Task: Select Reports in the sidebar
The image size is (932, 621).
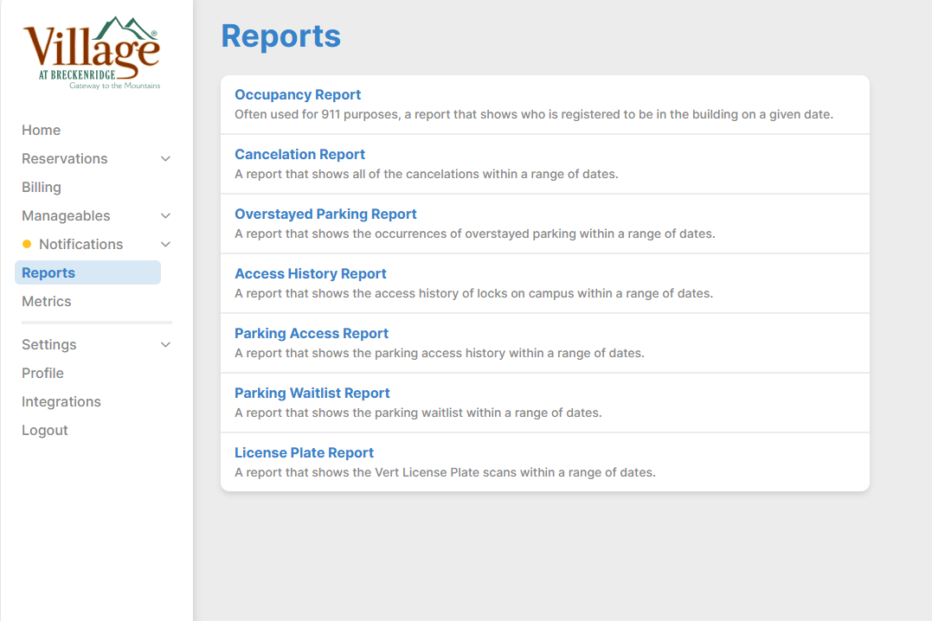Action: click(48, 273)
